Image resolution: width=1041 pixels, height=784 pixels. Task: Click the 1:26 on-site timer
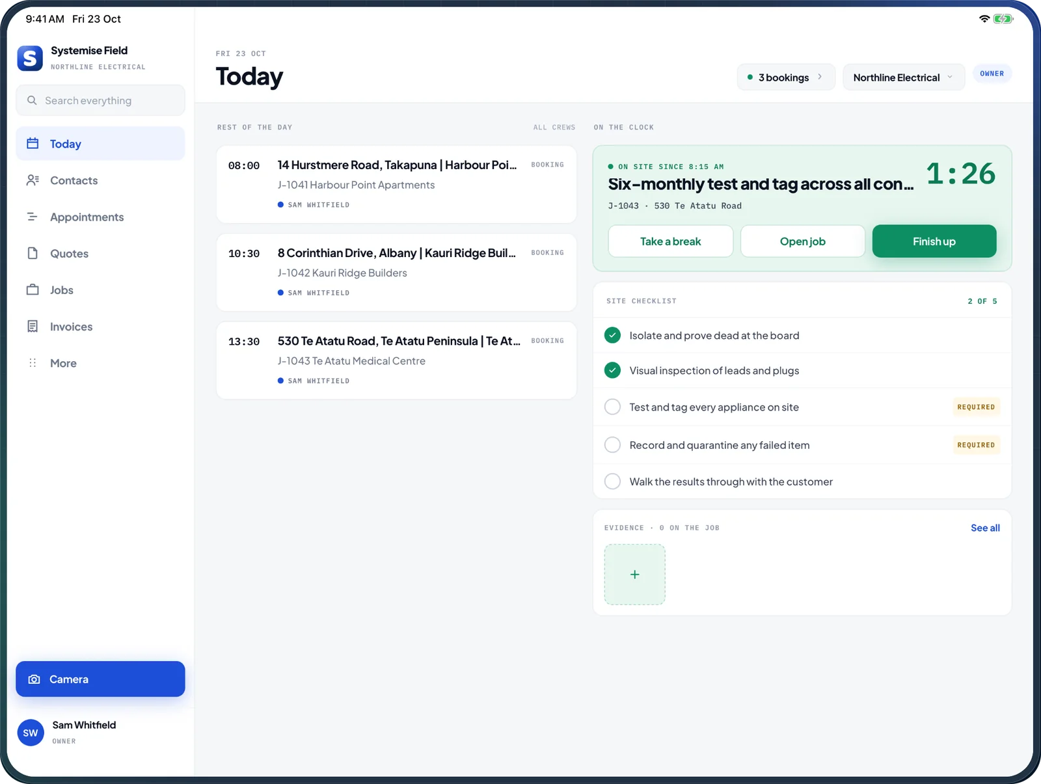point(961,174)
